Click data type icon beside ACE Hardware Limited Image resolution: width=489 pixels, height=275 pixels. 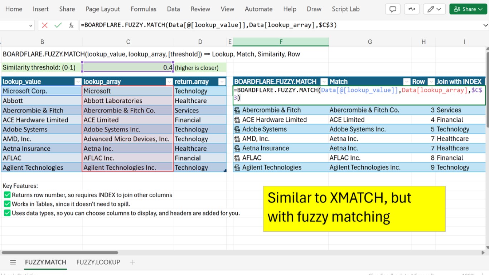tap(237, 120)
